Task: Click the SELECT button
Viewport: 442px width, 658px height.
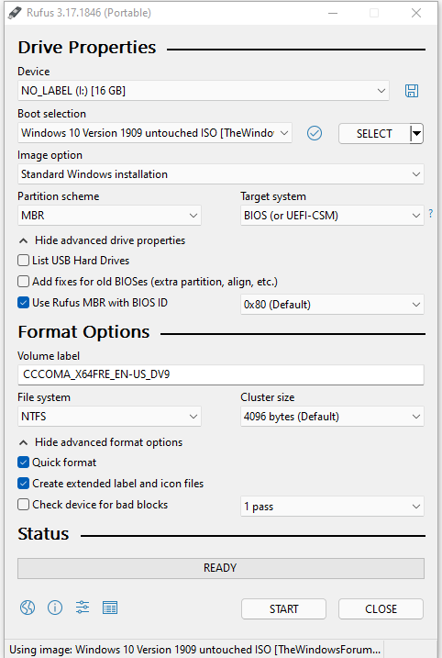Action: point(374,133)
